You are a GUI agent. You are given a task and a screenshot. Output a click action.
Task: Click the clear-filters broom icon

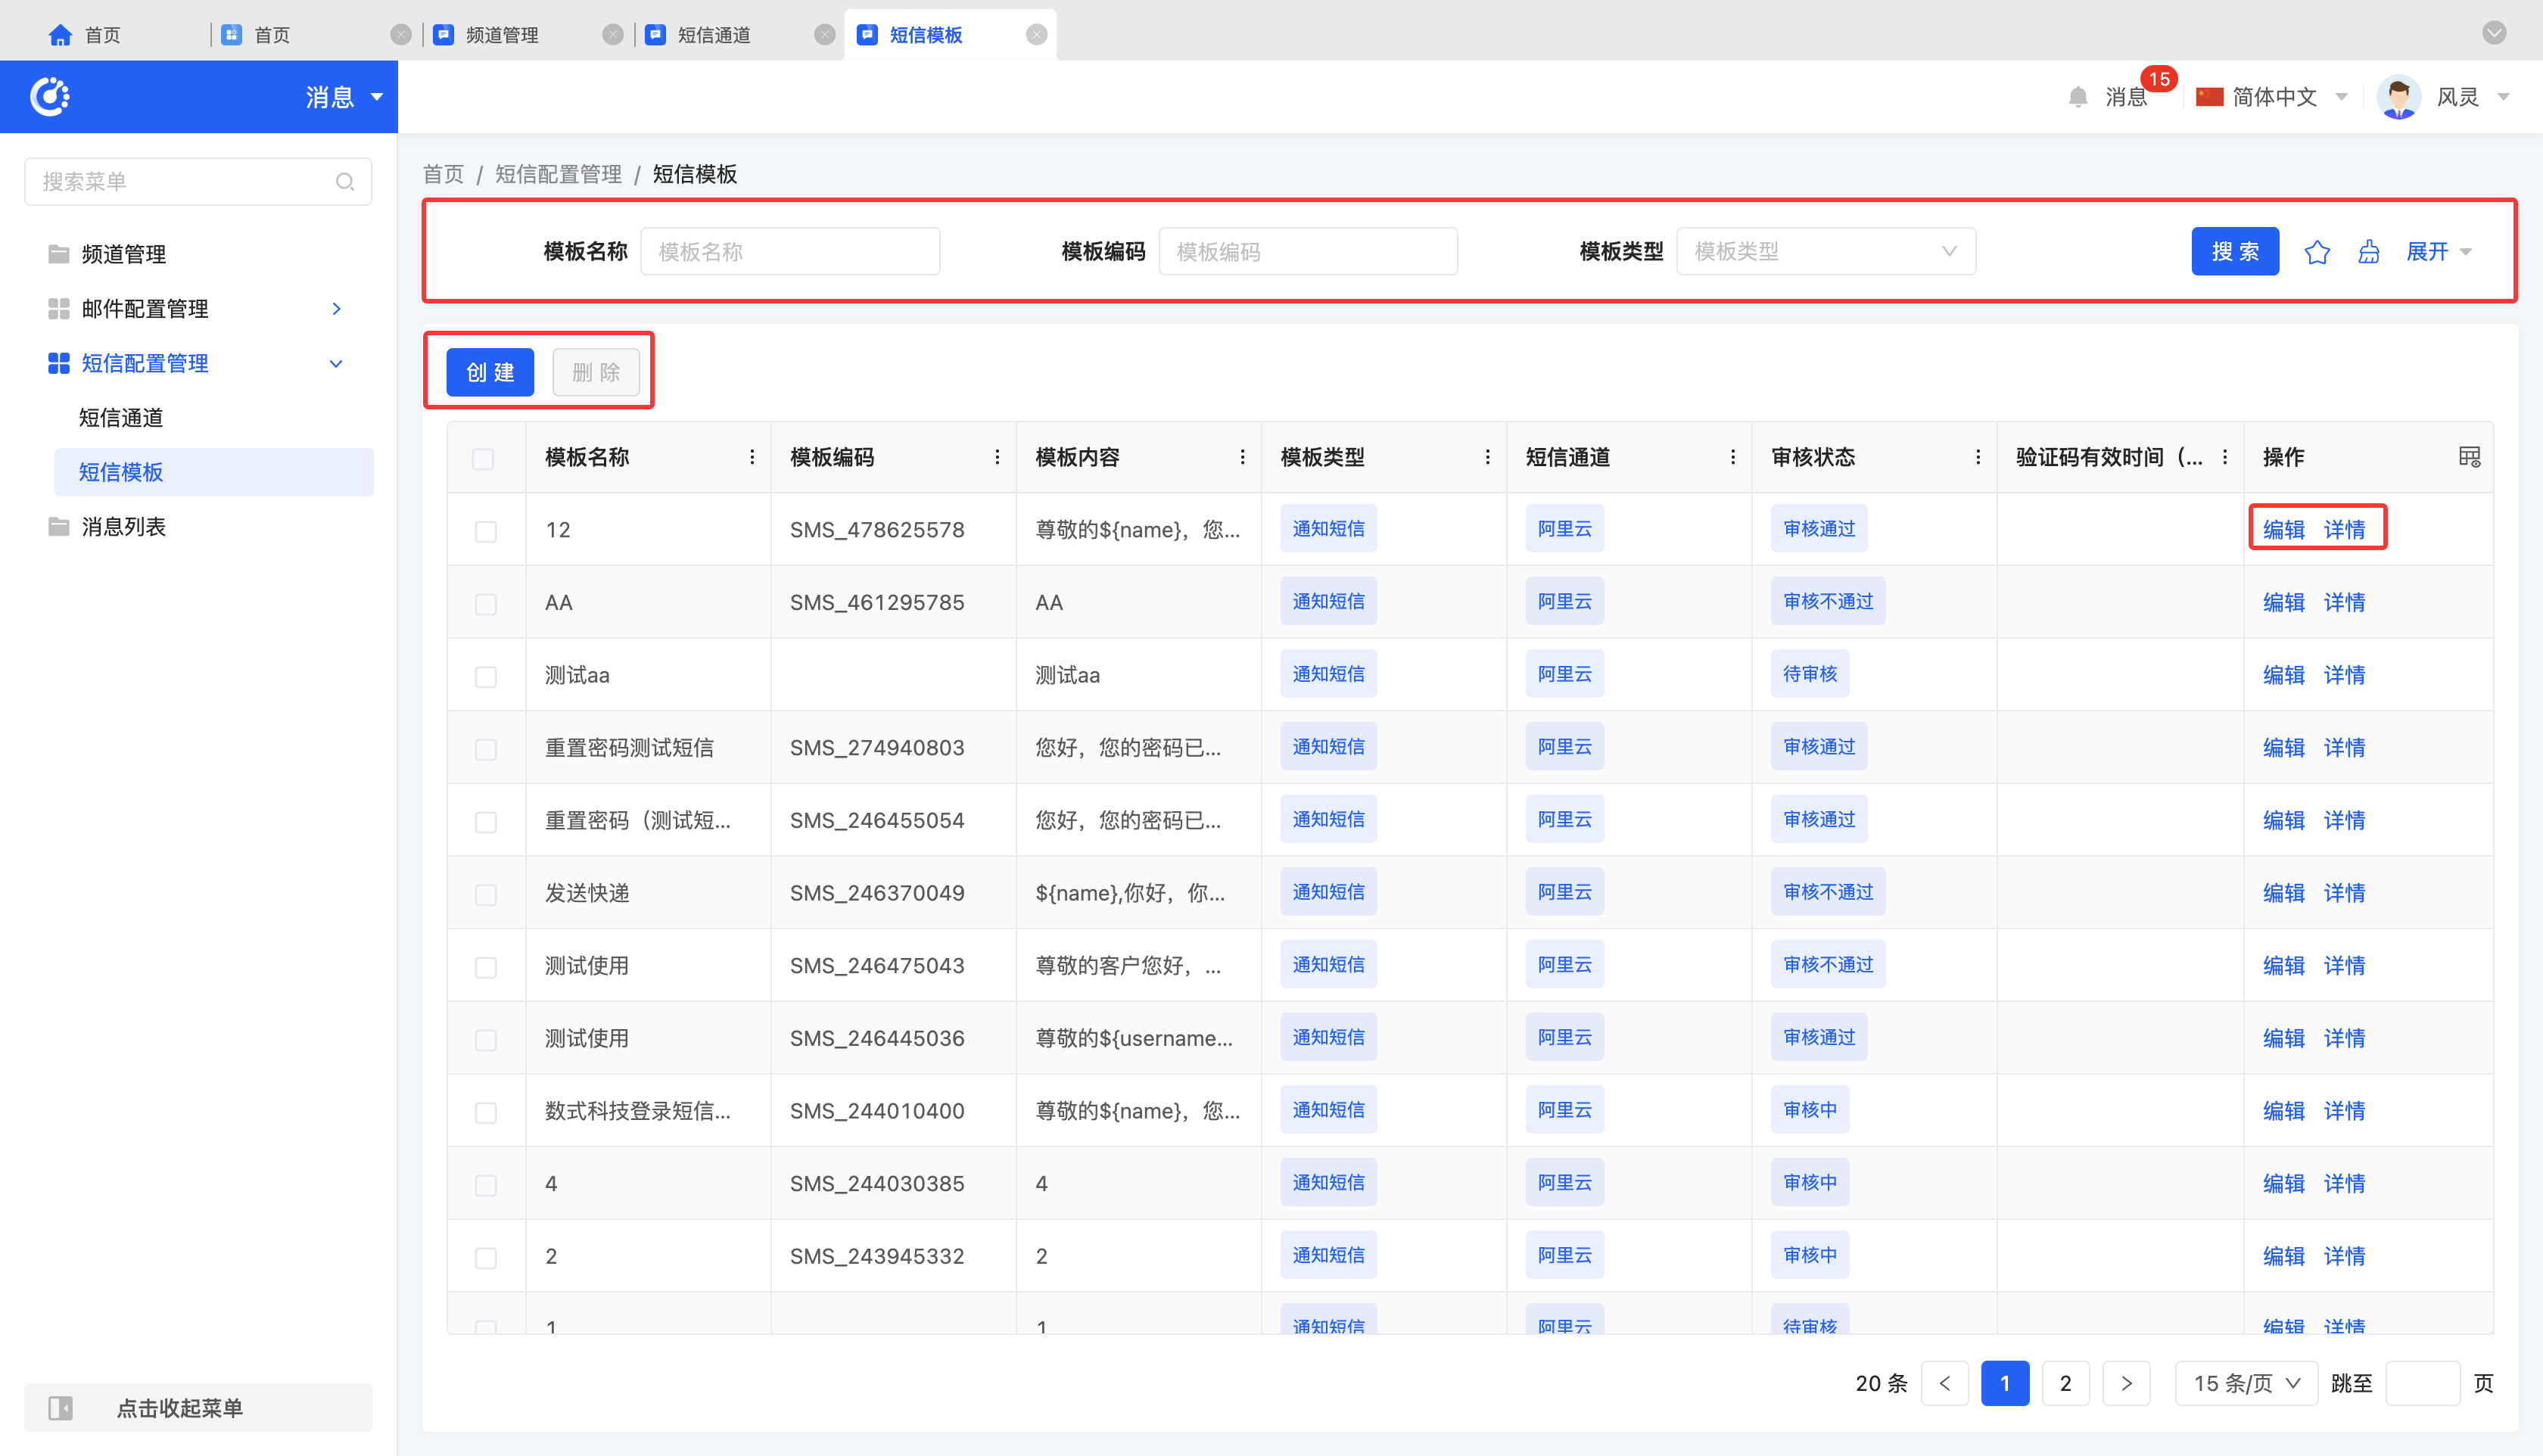(2368, 252)
